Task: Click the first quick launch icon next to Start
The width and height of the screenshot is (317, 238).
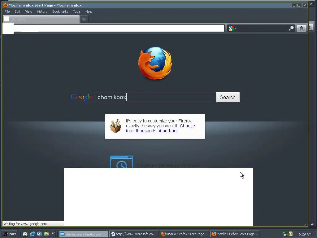Action: click(x=25, y=234)
